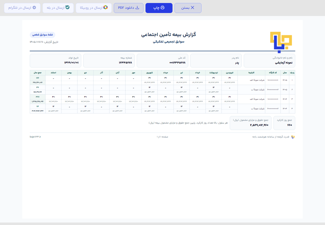Click the مهر month column header
325x225 pixels.
click(133, 73)
